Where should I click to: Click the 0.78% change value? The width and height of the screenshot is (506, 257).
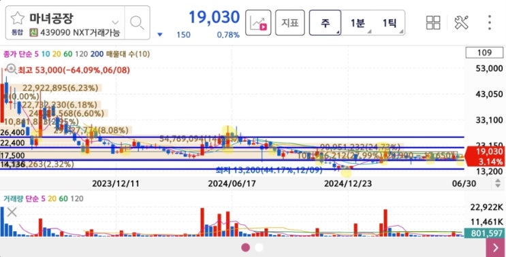228,35
